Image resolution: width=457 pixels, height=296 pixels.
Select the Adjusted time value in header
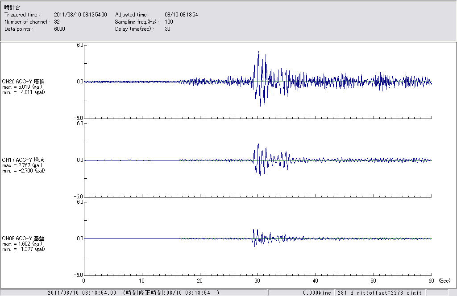181,15
